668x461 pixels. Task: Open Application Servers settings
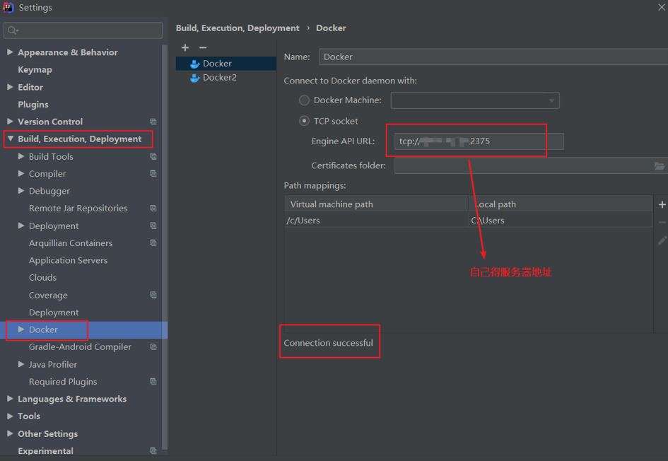68,260
